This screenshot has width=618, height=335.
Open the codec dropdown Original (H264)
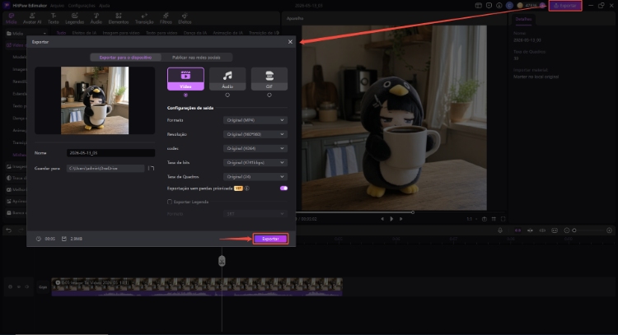click(x=255, y=148)
